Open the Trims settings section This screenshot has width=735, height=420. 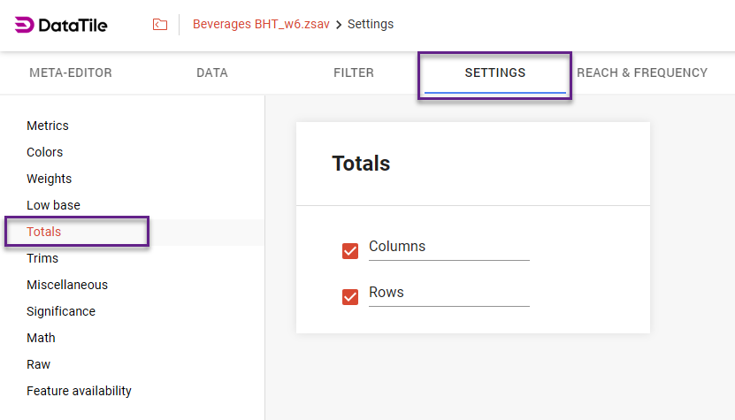point(42,258)
